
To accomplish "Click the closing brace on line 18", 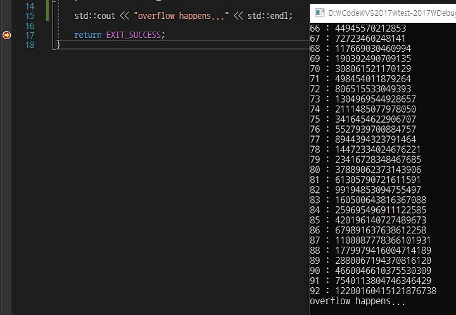I will (58, 45).
